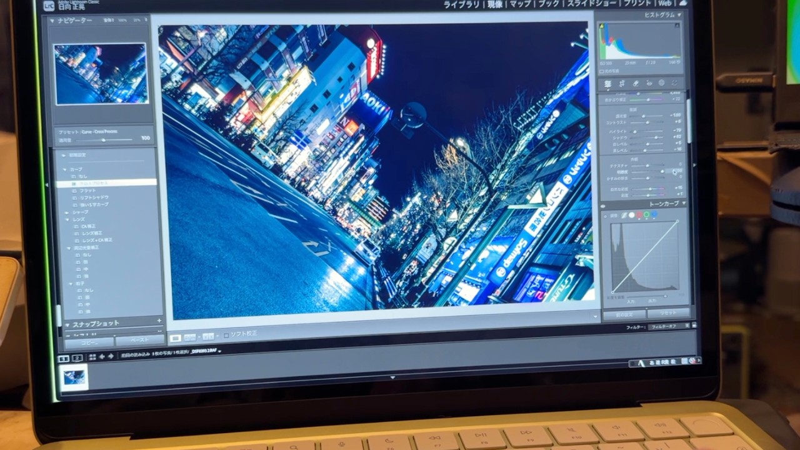
Task: Toggle the 元の写真 checkbox under histogram
Action: [602, 71]
